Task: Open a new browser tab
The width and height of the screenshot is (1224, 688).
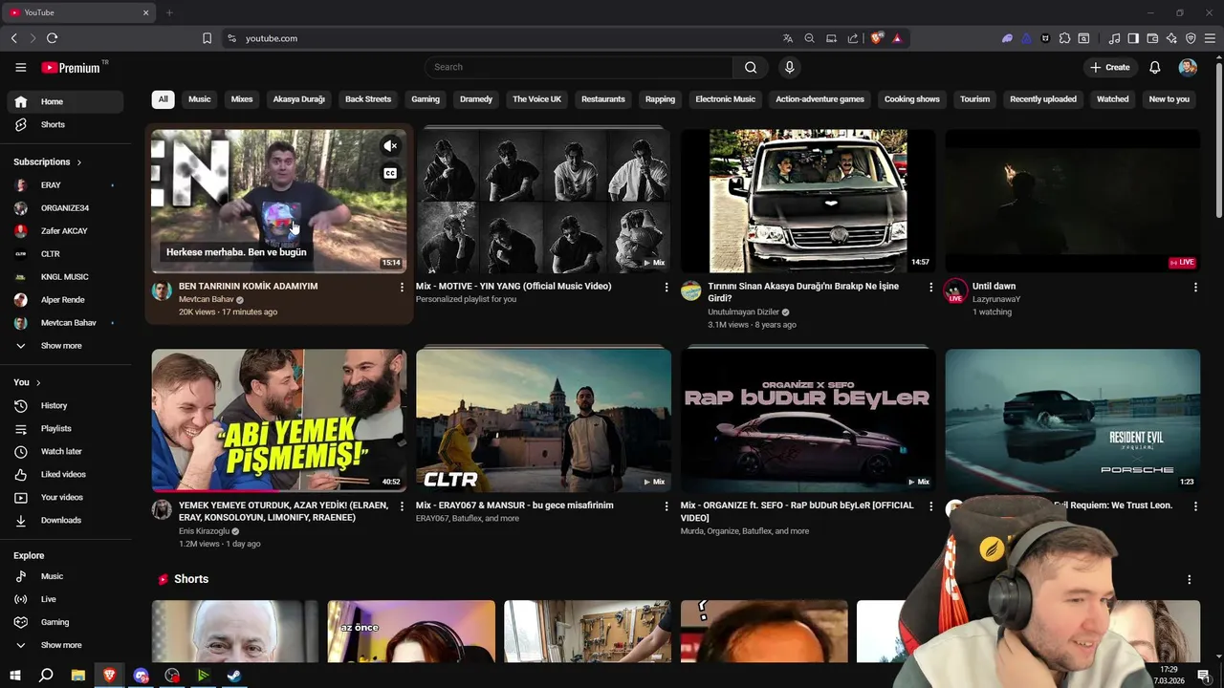Action: click(x=169, y=12)
